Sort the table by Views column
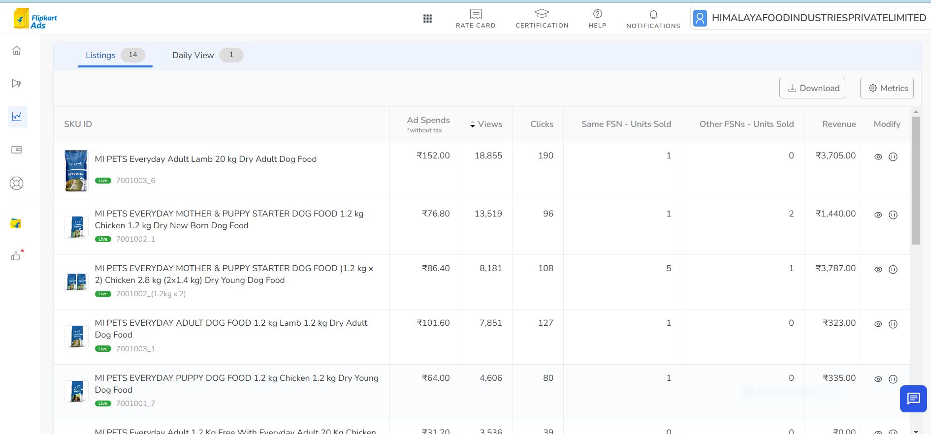 (x=486, y=124)
